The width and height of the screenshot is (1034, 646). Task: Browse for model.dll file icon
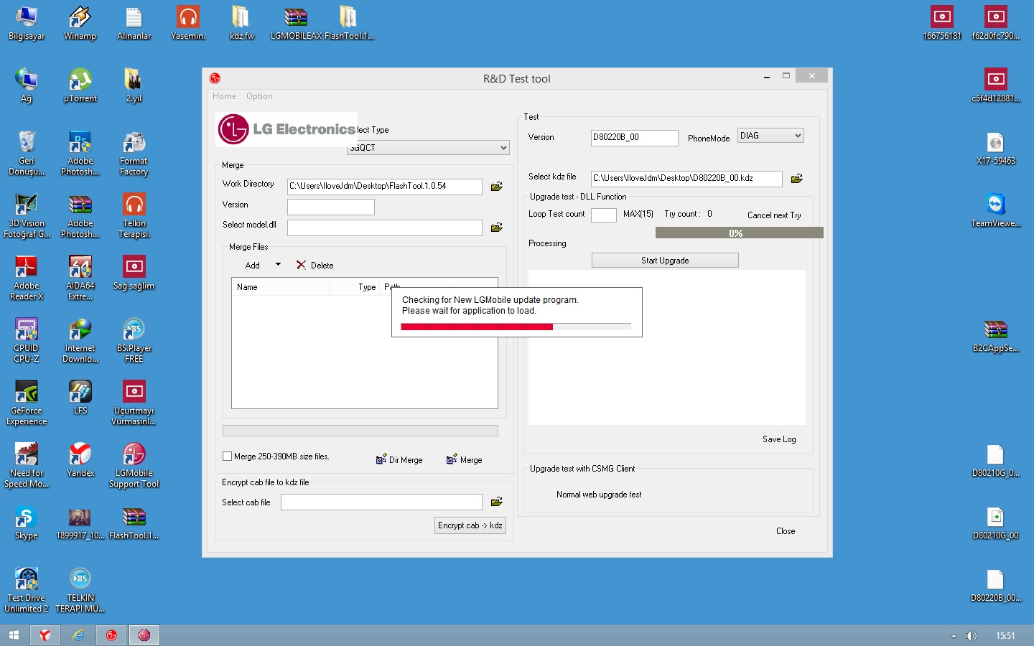click(x=496, y=228)
